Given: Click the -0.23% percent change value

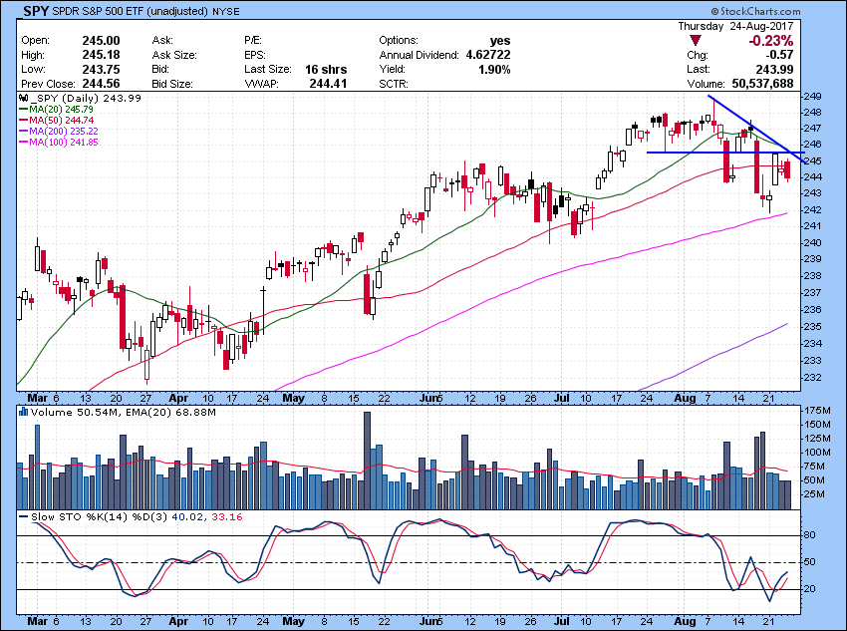Looking at the screenshot, I should 771,41.
